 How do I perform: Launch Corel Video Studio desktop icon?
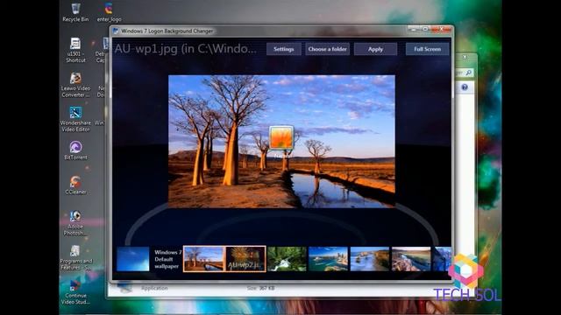[x=75, y=292]
